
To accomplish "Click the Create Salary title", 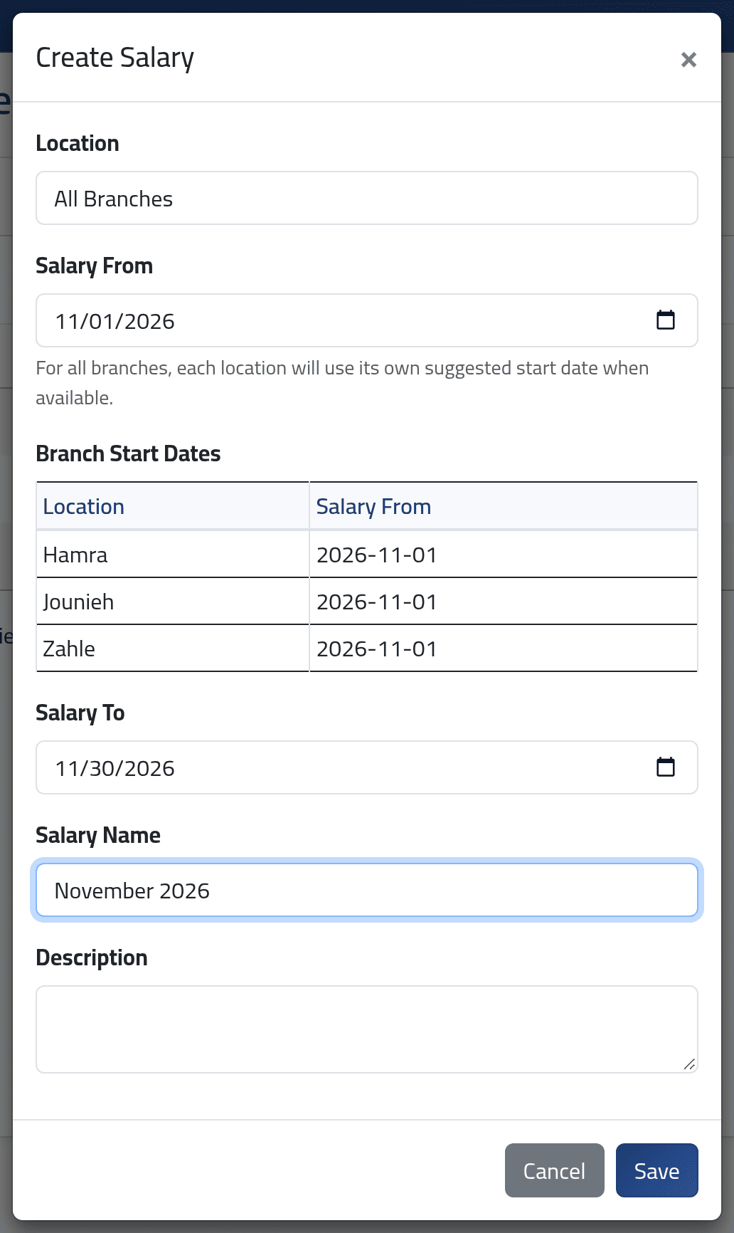I will click(x=115, y=58).
